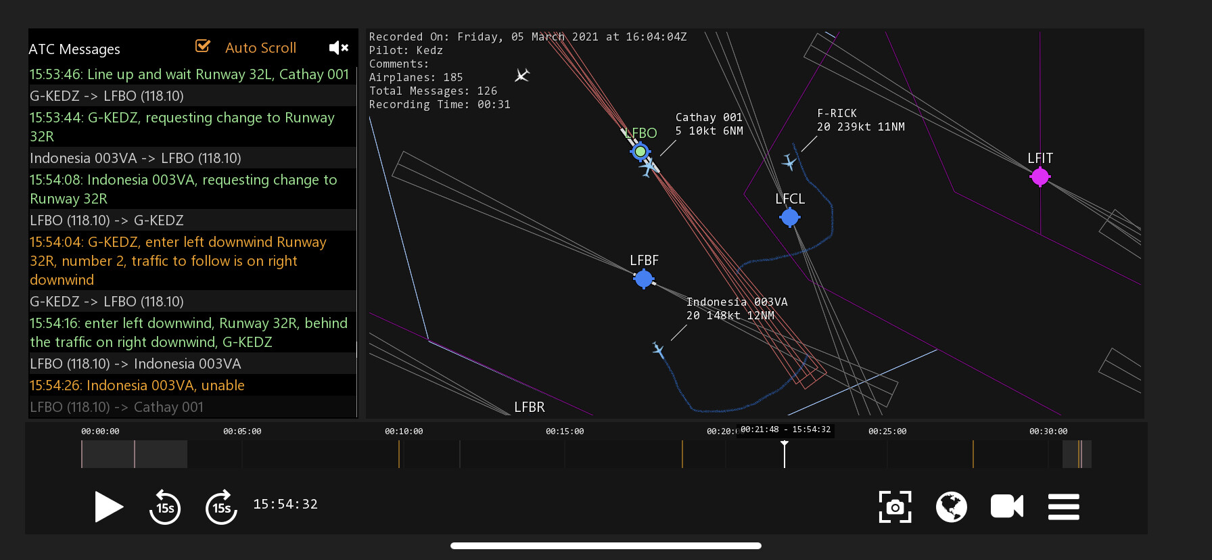Jump to 00:05:00 on the timeline
This screenshot has width=1212, height=560.
point(242,431)
